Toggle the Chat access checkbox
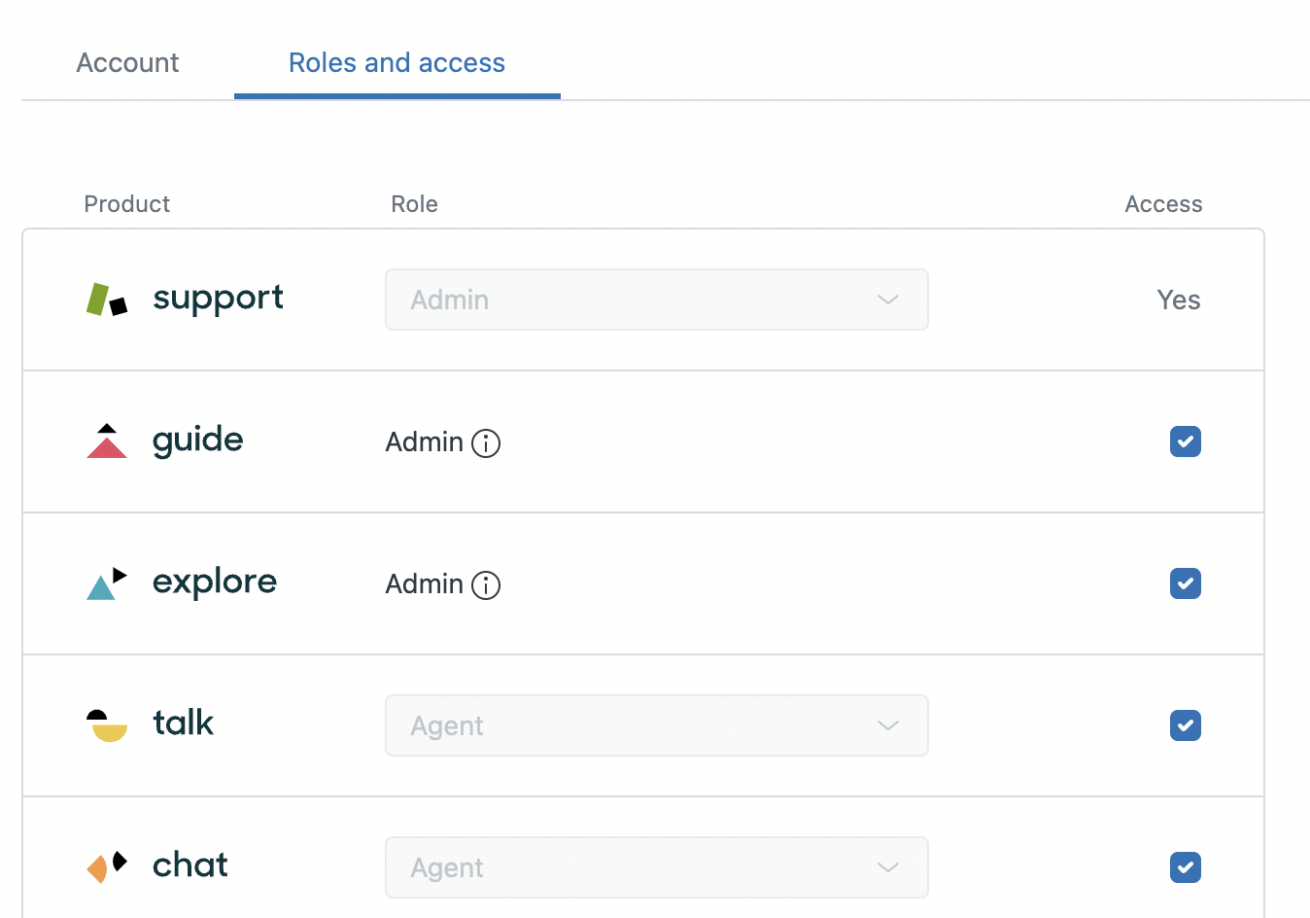 pyautogui.click(x=1186, y=867)
